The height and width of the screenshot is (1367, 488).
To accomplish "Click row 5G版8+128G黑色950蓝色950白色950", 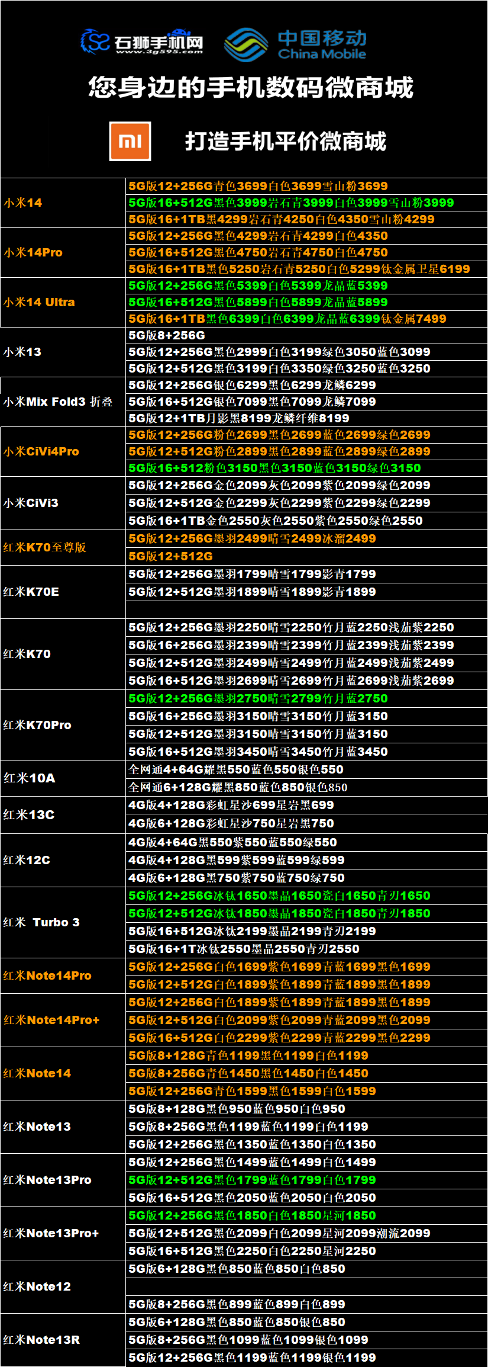I will [306, 1109].
